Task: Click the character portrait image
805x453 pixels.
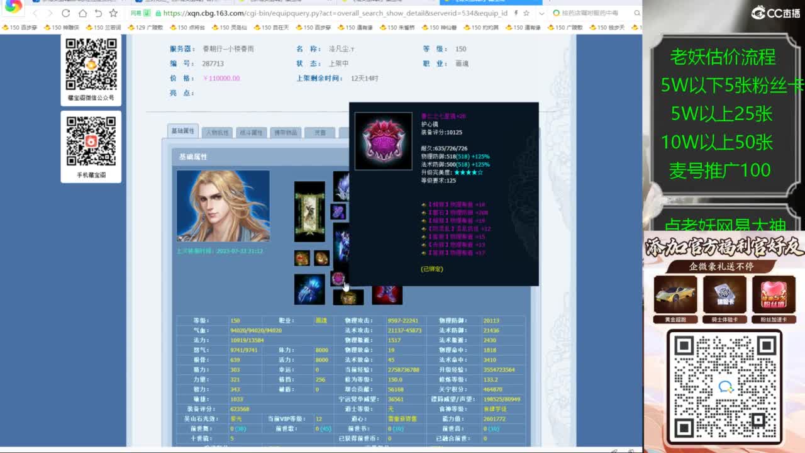Action: (x=223, y=206)
